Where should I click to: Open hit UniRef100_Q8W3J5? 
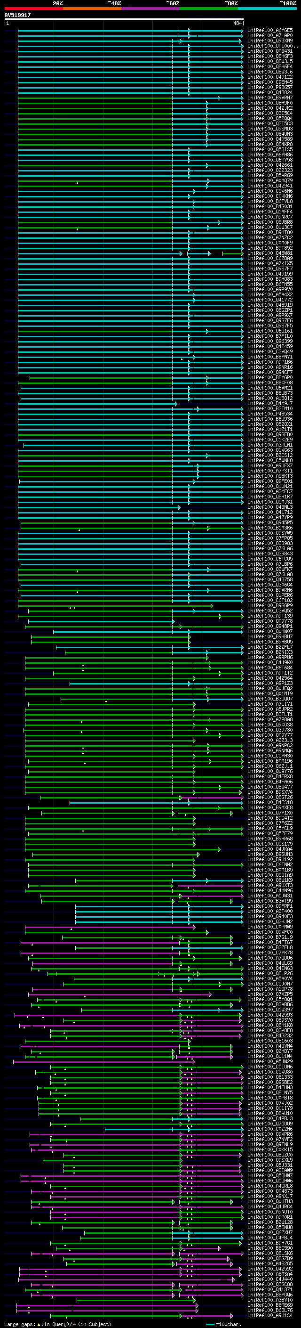click(270, 61)
